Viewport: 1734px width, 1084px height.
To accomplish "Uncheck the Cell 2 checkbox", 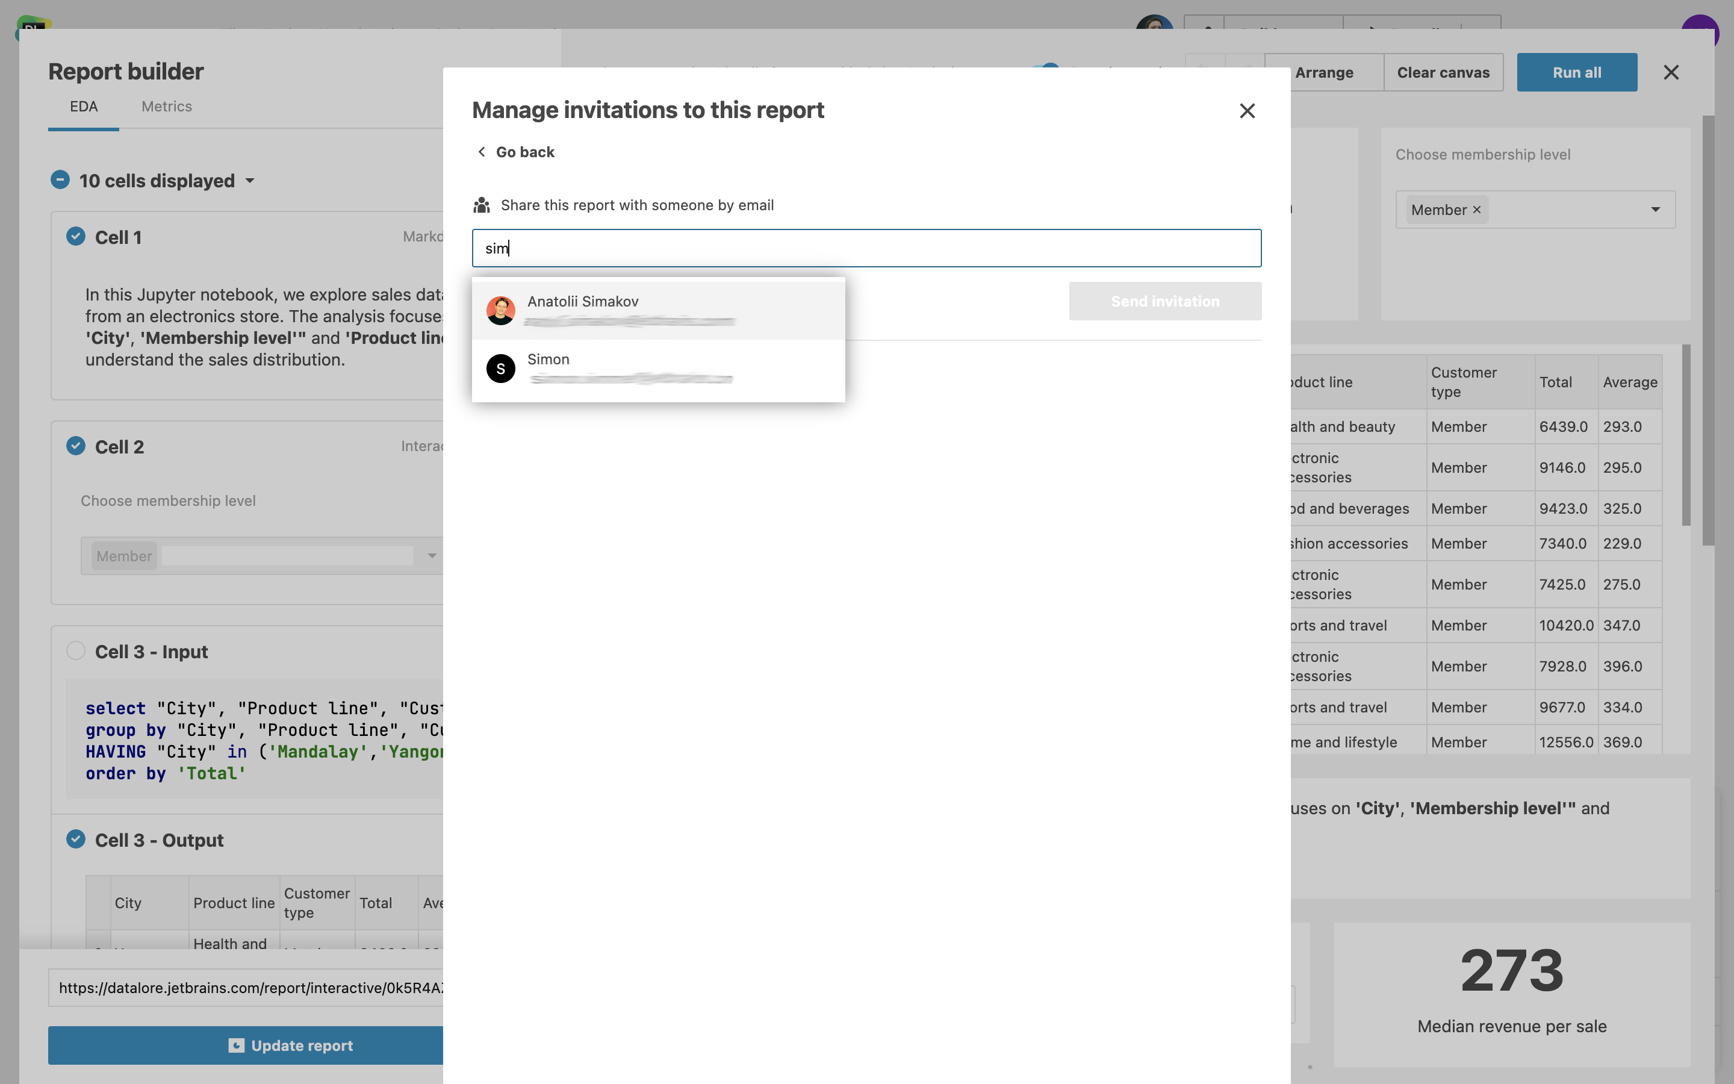I will click(x=76, y=446).
